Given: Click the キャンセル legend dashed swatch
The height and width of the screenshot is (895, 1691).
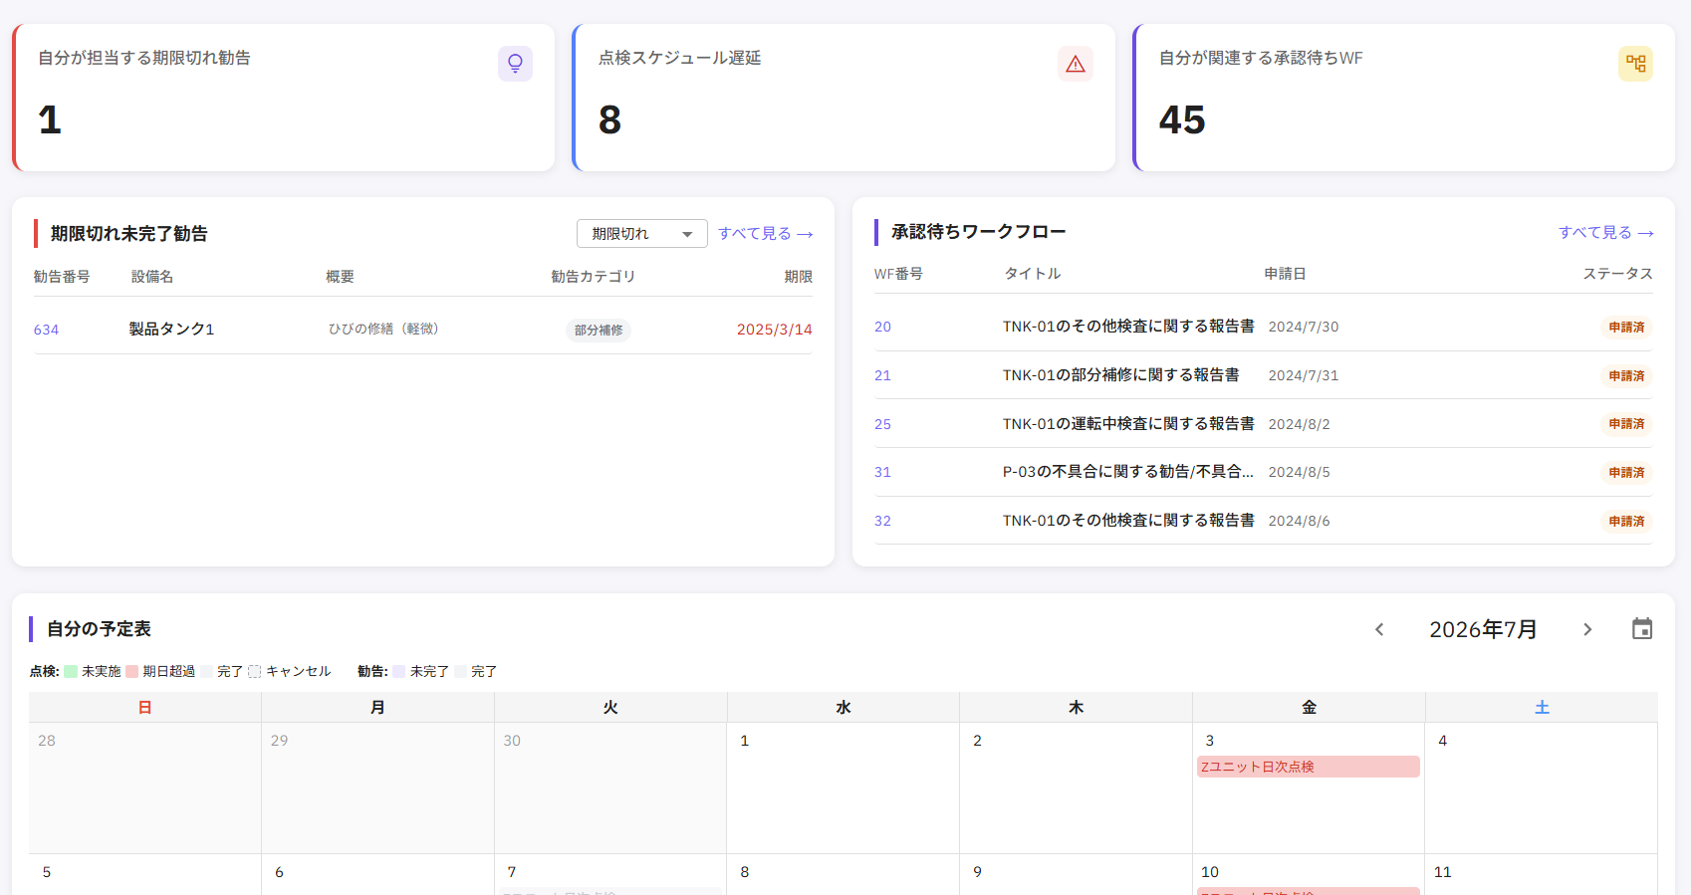Looking at the screenshot, I should pos(255,672).
